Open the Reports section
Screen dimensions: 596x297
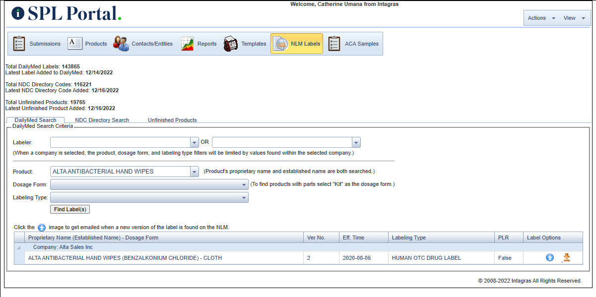click(x=199, y=44)
